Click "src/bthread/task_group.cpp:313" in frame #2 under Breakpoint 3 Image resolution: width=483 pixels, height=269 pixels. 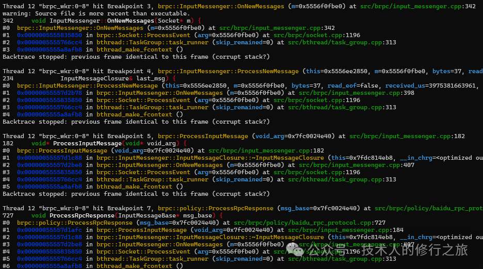pyautogui.click(x=342, y=42)
